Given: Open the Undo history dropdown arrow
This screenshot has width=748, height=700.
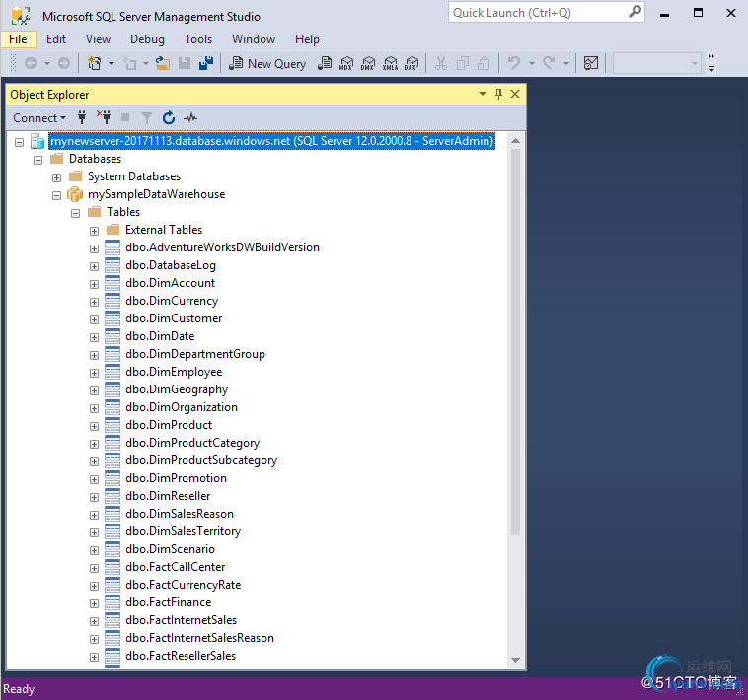Looking at the screenshot, I should pyautogui.click(x=532, y=63).
